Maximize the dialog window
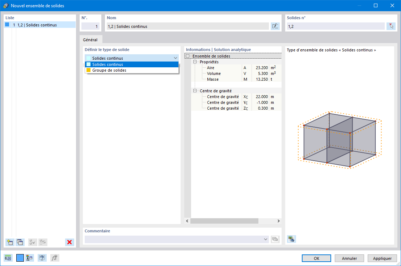The width and height of the screenshot is (401, 266). [x=376, y=5]
